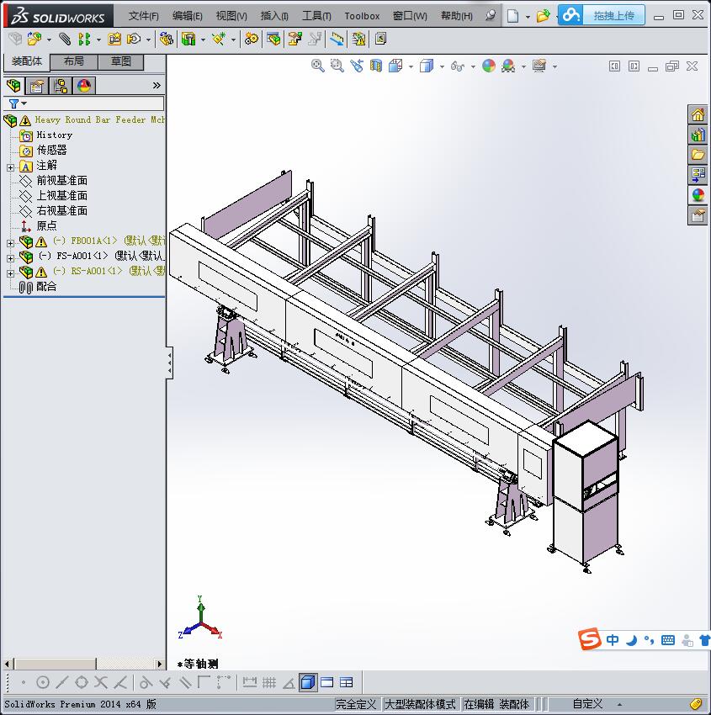Click the Apply Scene icon
Viewport: 711px width, 715px height.
[508, 66]
